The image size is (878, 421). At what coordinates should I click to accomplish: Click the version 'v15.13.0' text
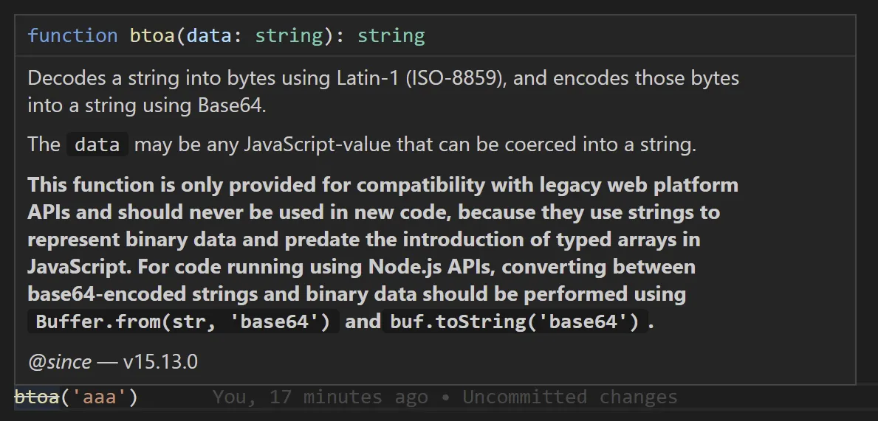(x=160, y=362)
